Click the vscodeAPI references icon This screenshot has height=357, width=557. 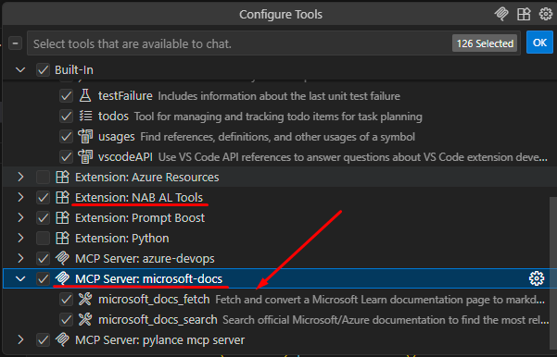pyautogui.click(x=85, y=156)
